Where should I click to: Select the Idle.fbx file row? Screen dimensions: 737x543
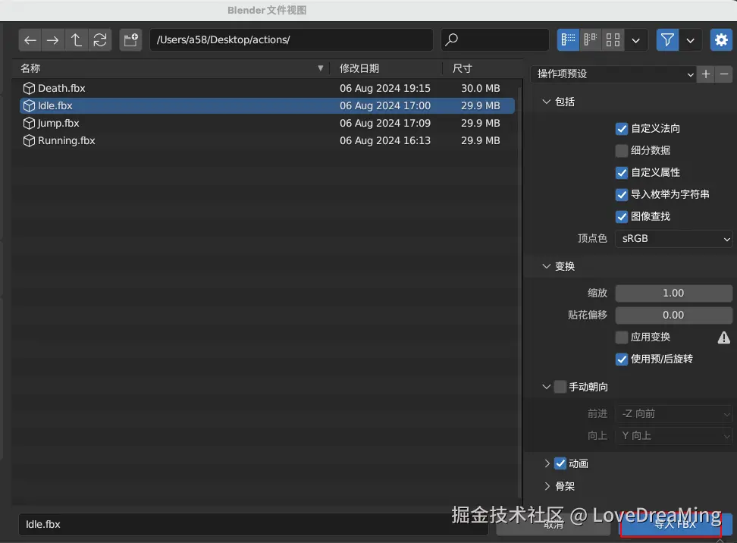coord(267,105)
